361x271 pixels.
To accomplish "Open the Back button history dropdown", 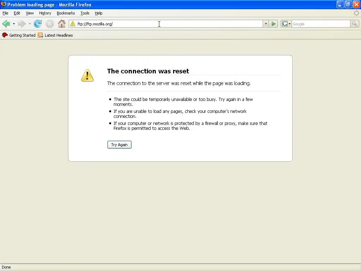I will point(14,24).
